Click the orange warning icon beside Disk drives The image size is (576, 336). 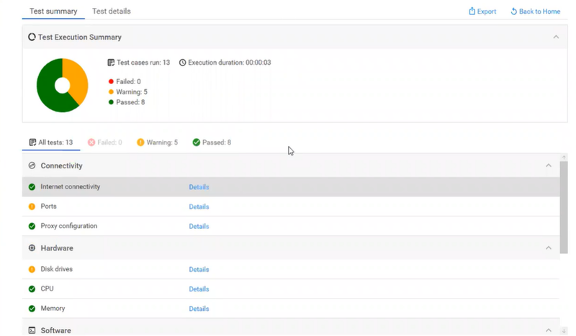pyautogui.click(x=32, y=269)
